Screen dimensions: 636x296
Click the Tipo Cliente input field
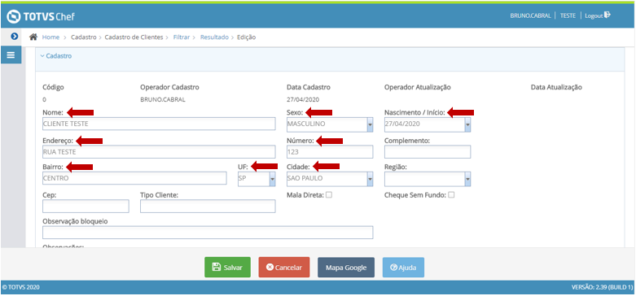[208, 206]
